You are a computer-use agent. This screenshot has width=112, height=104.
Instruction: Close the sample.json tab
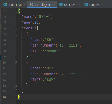(x=54, y=4)
